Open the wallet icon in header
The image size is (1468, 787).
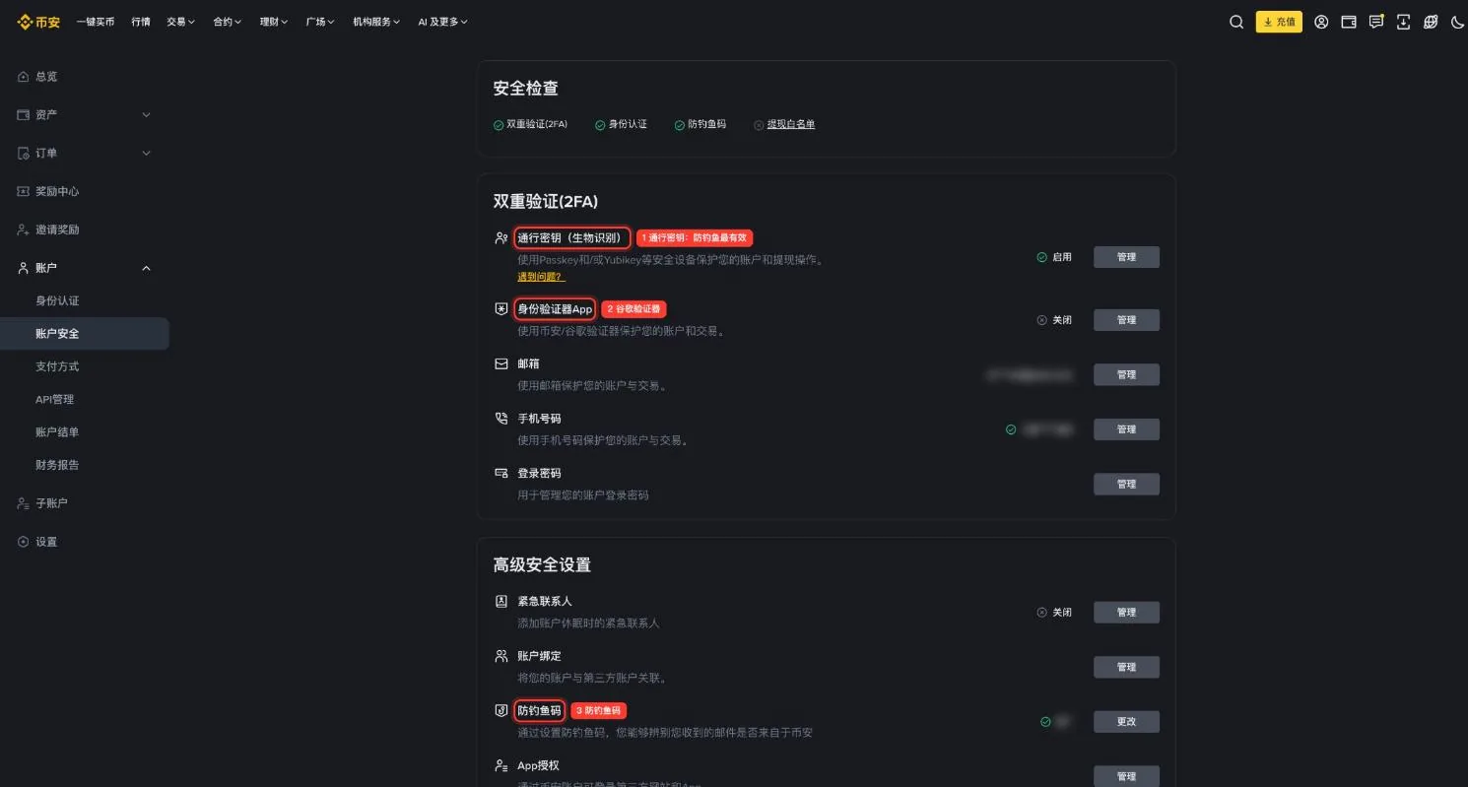pyautogui.click(x=1349, y=22)
